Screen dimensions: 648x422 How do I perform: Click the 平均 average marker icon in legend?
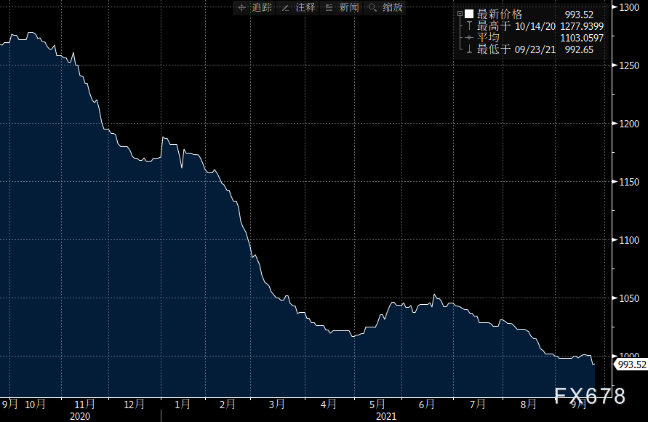469,37
